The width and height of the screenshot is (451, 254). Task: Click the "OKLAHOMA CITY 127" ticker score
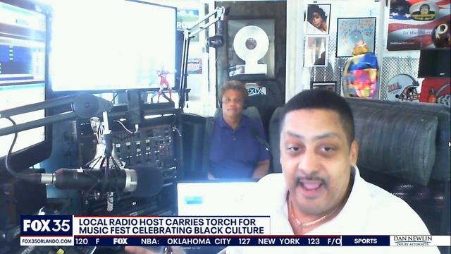coord(209,241)
